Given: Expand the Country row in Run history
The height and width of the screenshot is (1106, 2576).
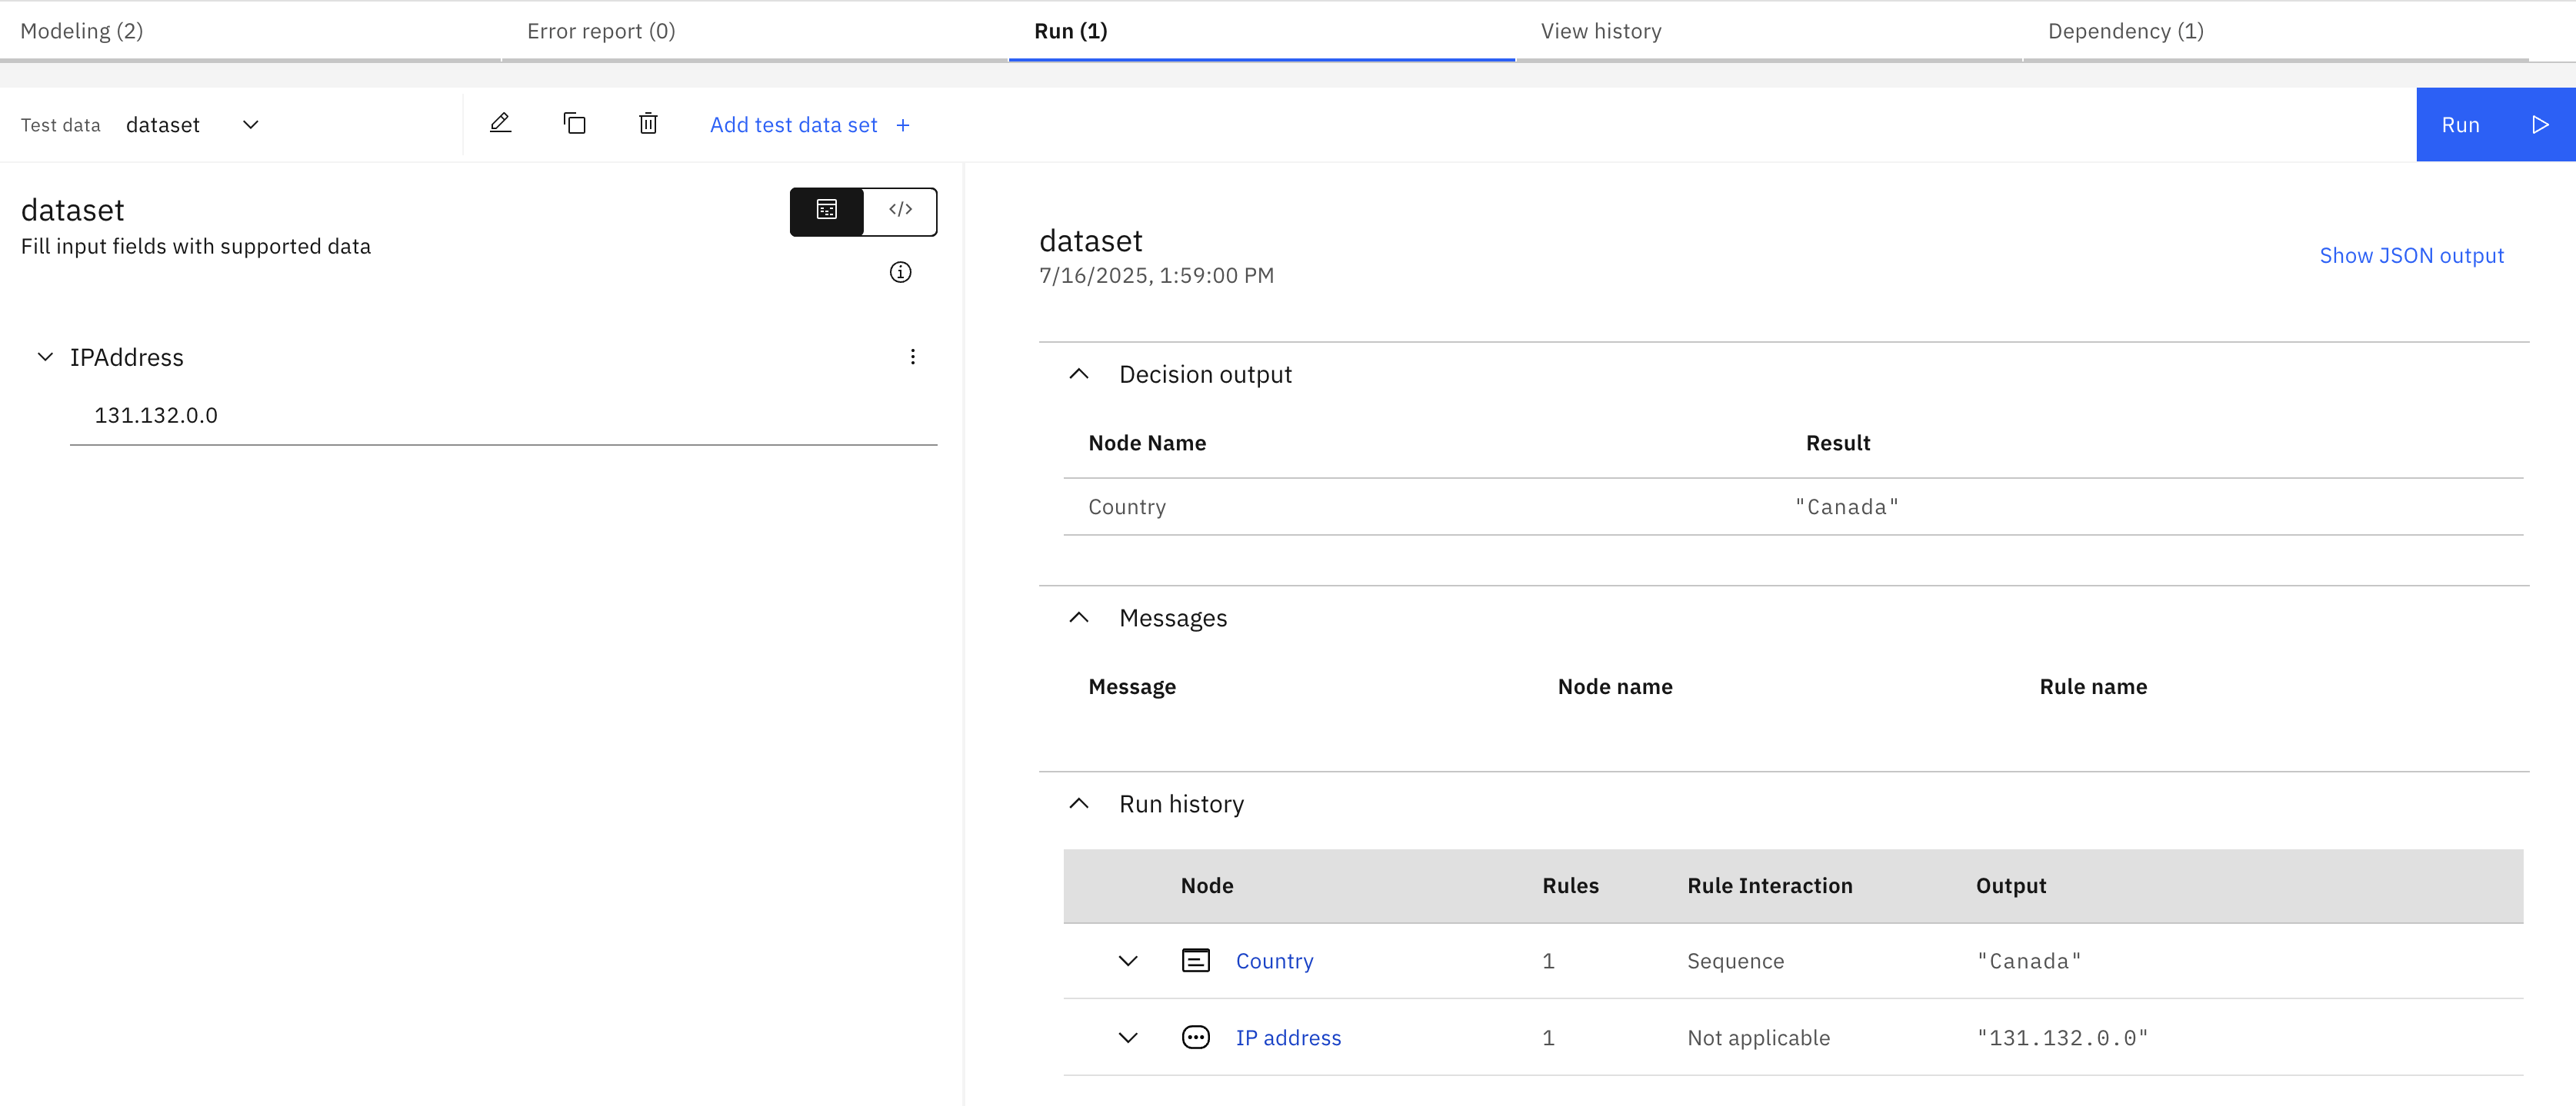Looking at the screenshot, I should tap(1128, 962).
